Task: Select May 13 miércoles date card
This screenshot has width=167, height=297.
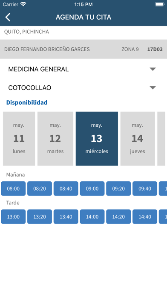Action: 97,139
